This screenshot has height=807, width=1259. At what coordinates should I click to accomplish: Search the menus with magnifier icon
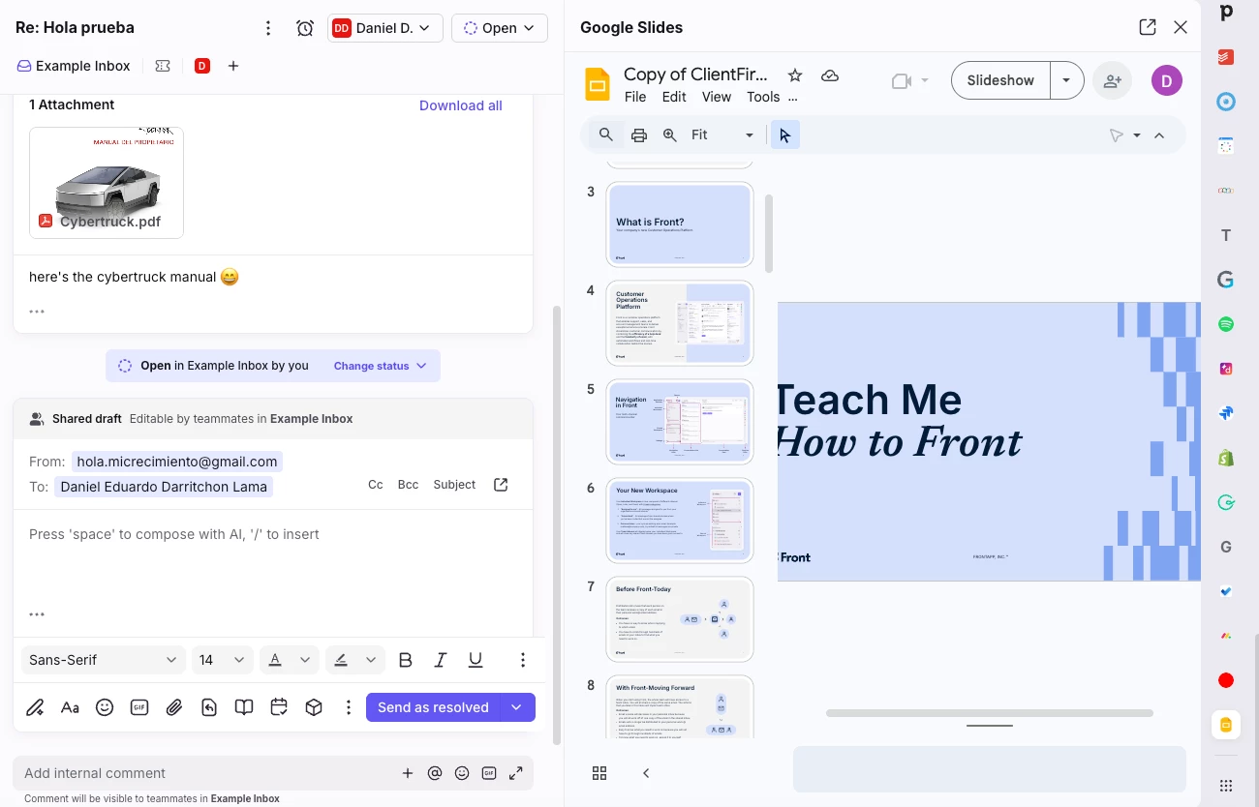(605, 135)
